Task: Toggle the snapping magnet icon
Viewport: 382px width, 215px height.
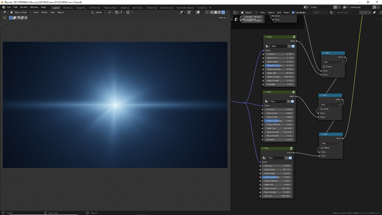Action: click(x=116, y=12)
